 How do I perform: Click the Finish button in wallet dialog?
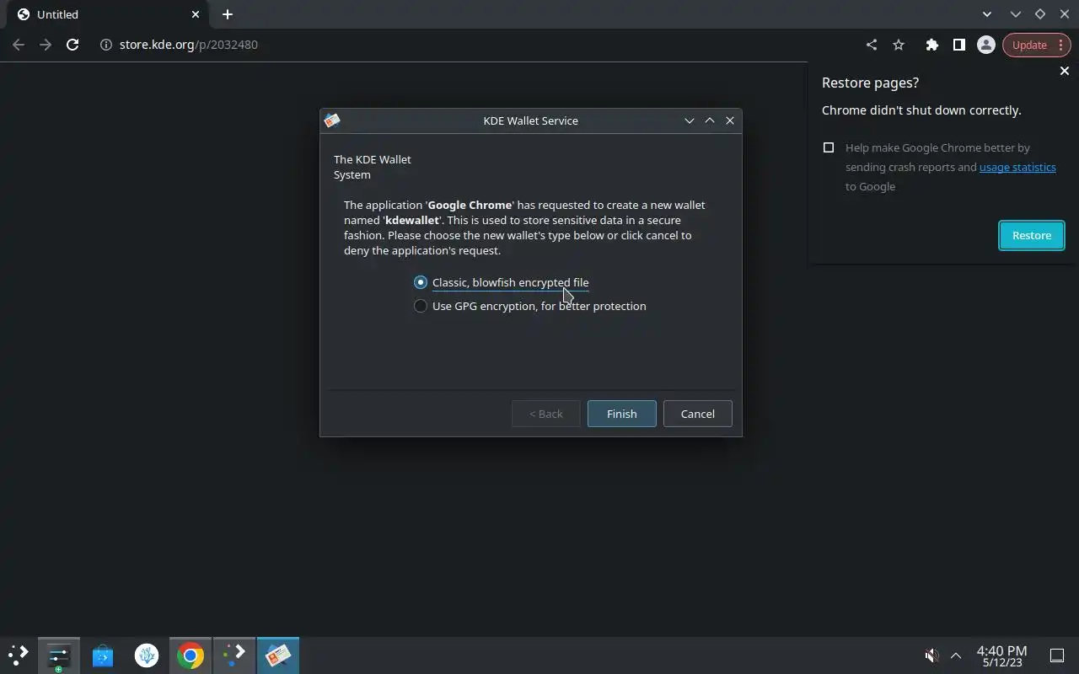point(621,414)
